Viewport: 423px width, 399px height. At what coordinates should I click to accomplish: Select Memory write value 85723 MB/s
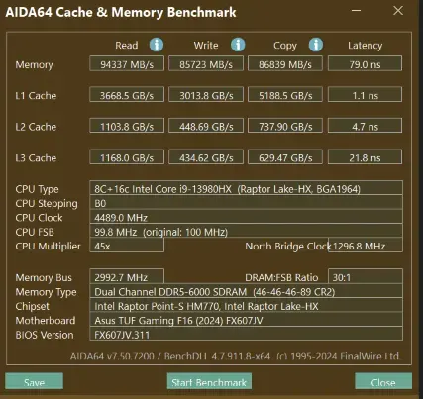206,63
